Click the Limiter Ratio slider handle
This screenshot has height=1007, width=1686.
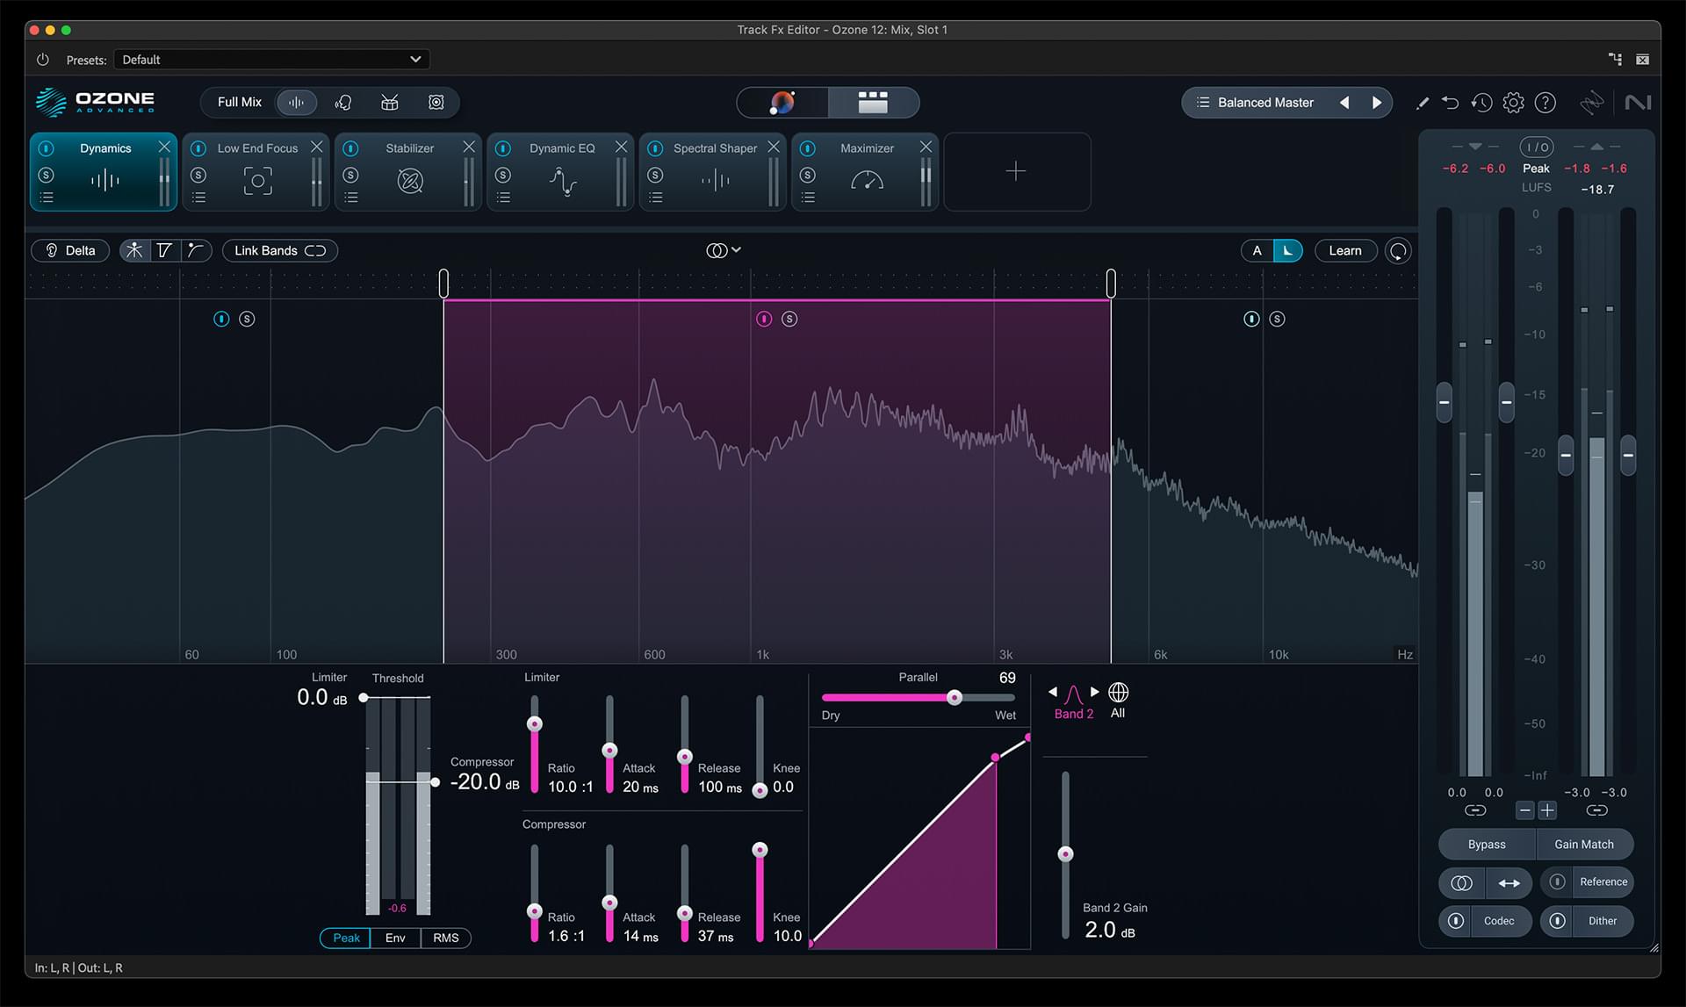point(534,723)
